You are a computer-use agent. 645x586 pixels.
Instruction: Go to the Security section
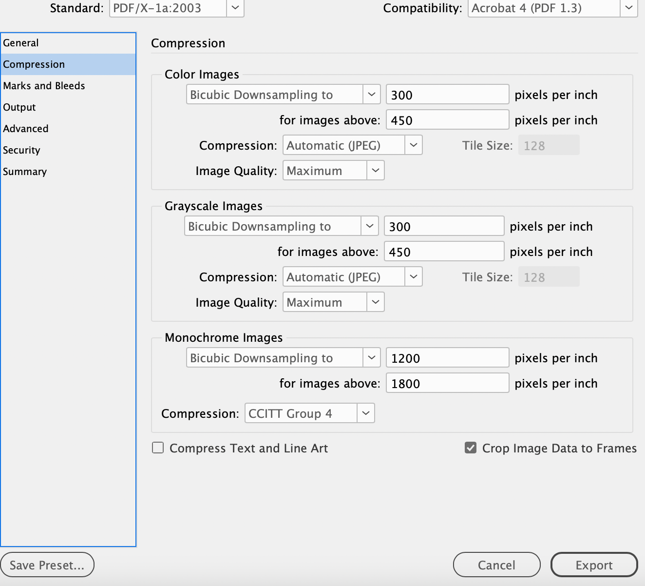(21, 150)
